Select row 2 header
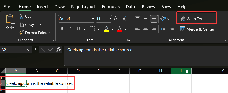The height and width of the screenshot is (93, 228). tap(3, 83)
